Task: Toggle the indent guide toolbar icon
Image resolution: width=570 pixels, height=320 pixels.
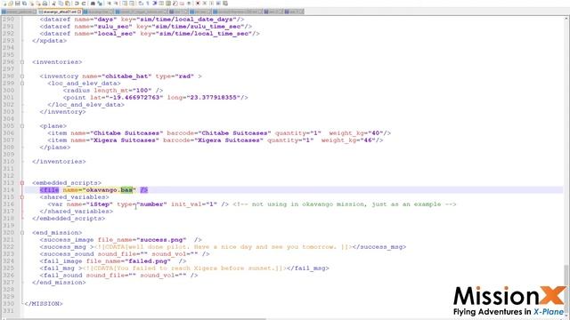Action: [x=154, y=4]
